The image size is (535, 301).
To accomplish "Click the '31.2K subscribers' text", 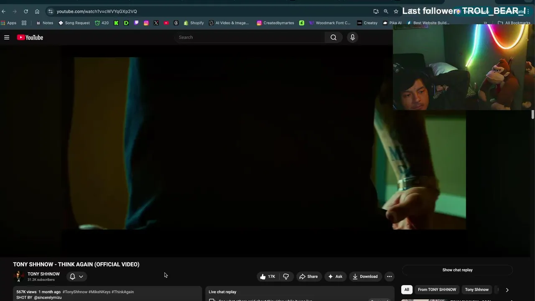I will pyautogui.click(x=41, y=280).
